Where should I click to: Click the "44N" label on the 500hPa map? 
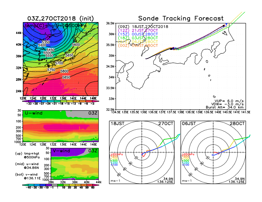pos(19,33)
